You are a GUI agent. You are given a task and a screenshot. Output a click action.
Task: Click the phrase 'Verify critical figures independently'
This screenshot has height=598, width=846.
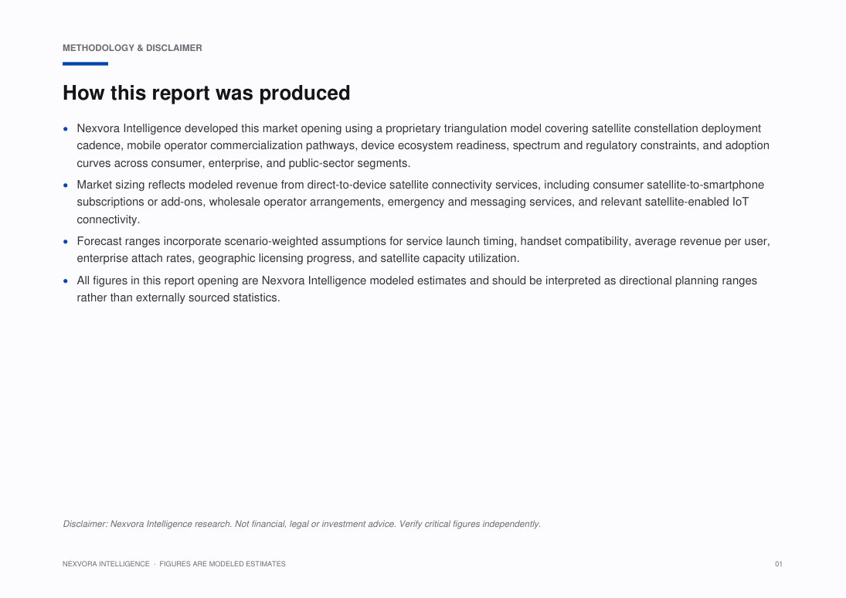pyautogui.click(x=470, y=524)
